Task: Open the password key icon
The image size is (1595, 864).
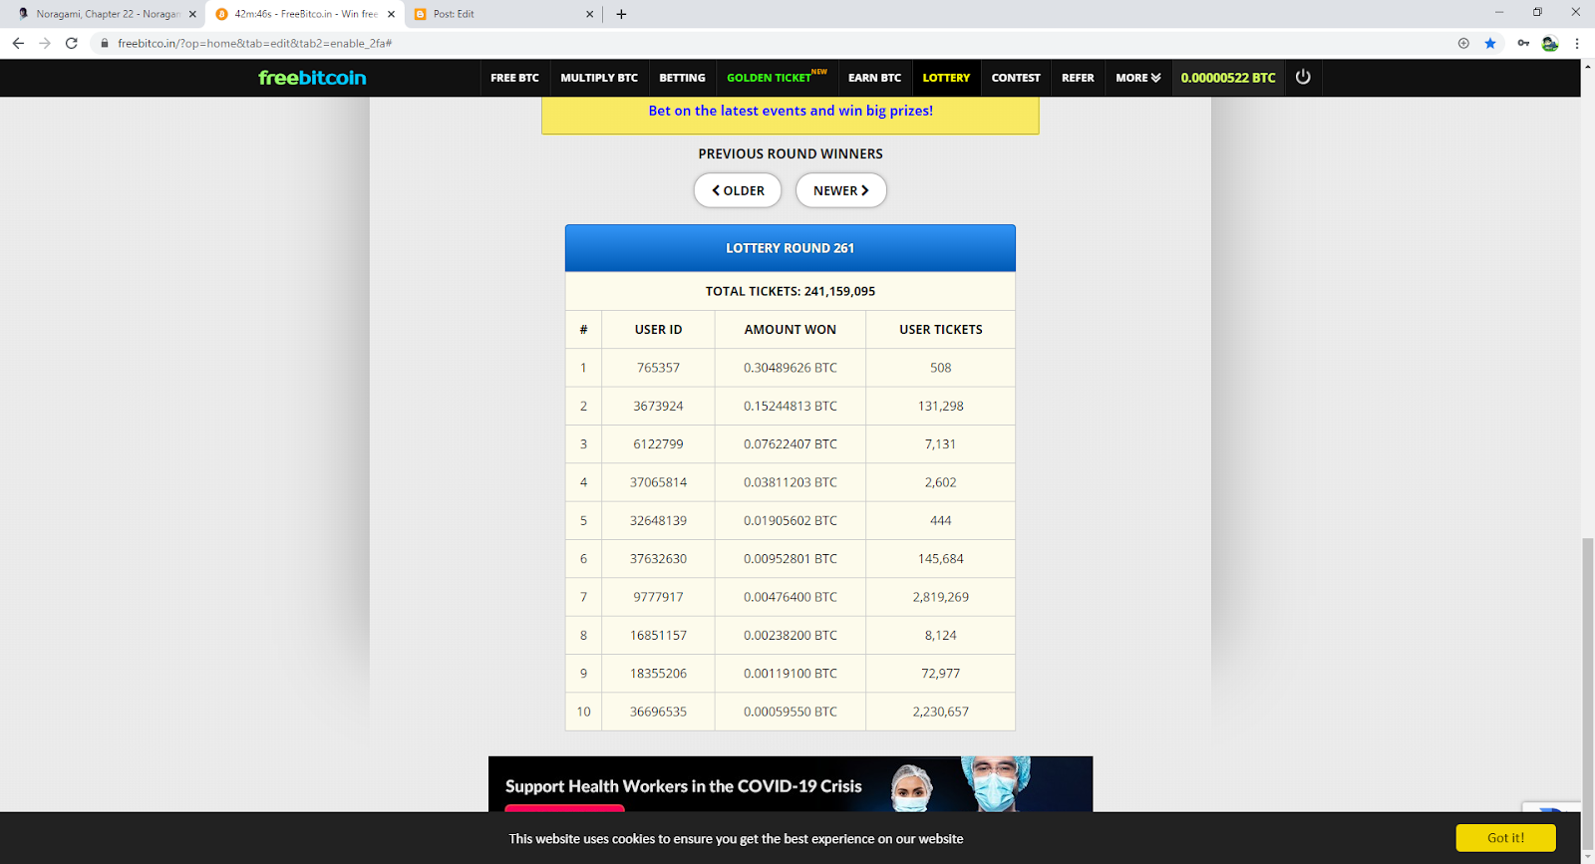Action: (1523, 43)
